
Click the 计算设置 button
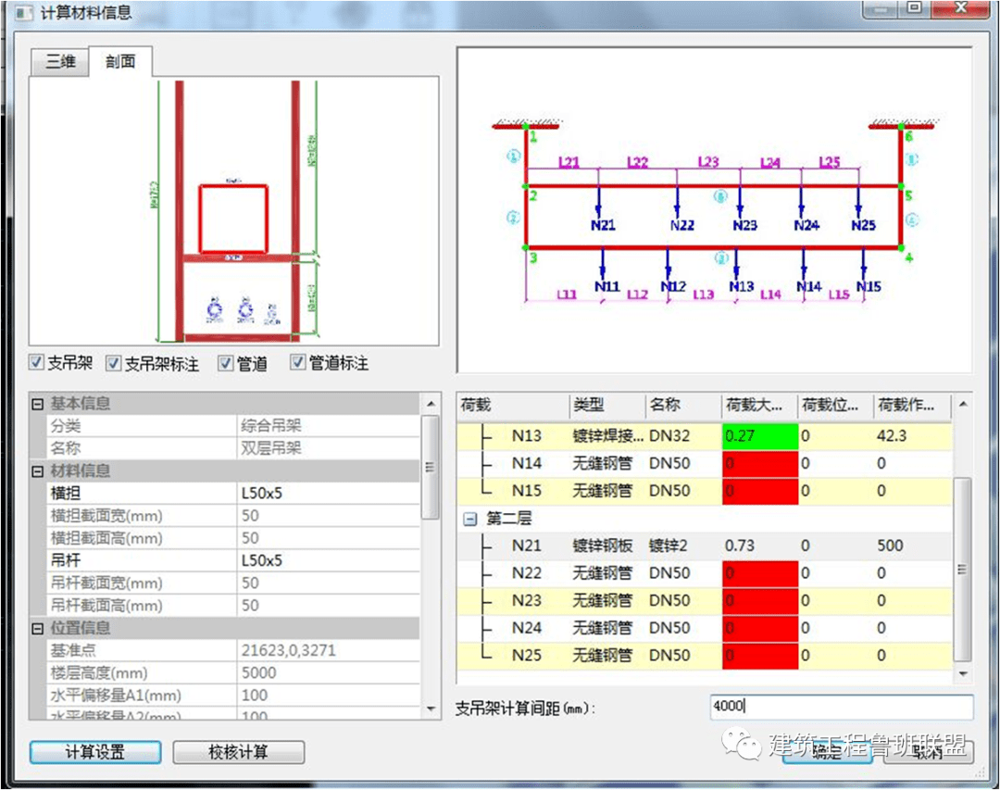(x=95, y=752)
